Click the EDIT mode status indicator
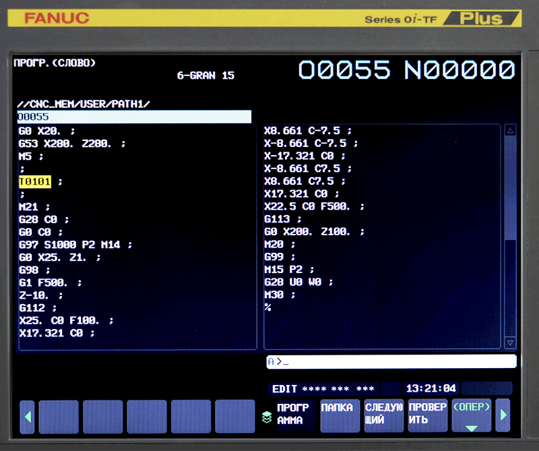The height and width of the screenshot is (451, 539). tap(284, 389)
